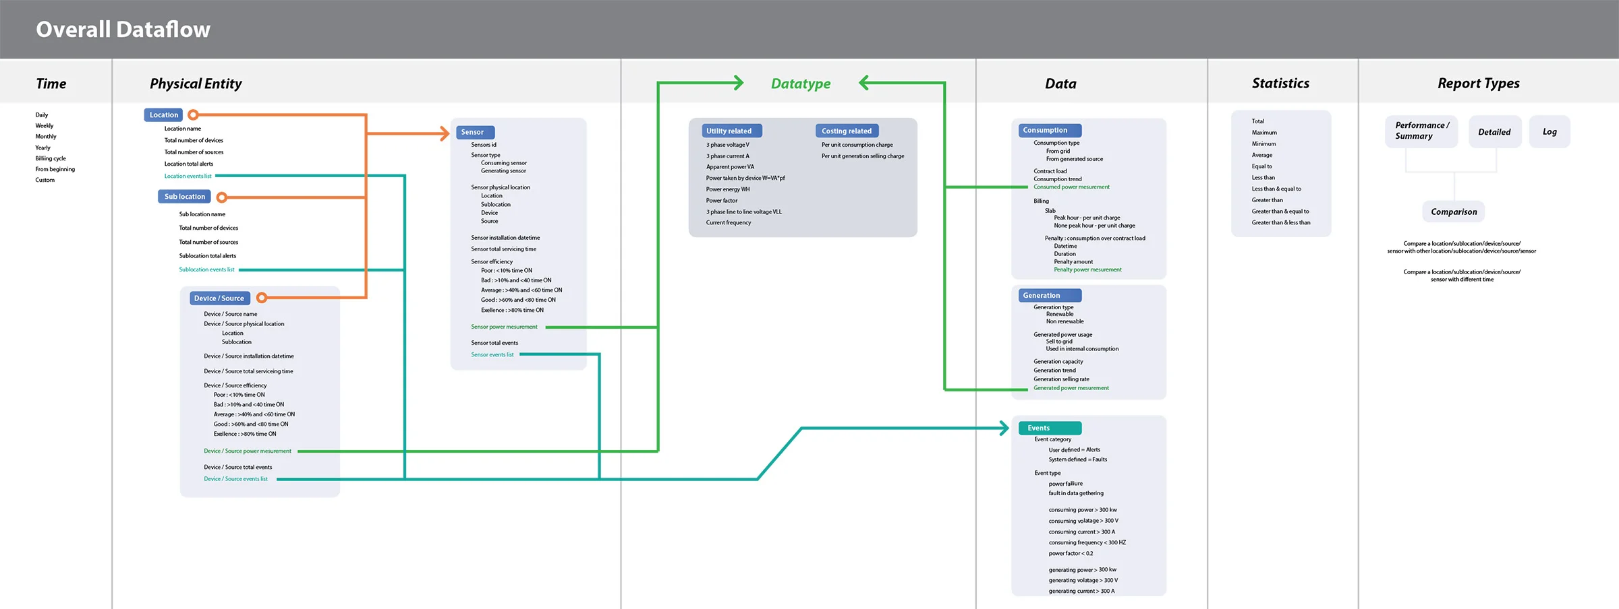Image resolution: width=1619 pixels, height=609 pixels.
Task: Choose the Comparison report type
Action: pyautogui.click(x=1454, y=212)
